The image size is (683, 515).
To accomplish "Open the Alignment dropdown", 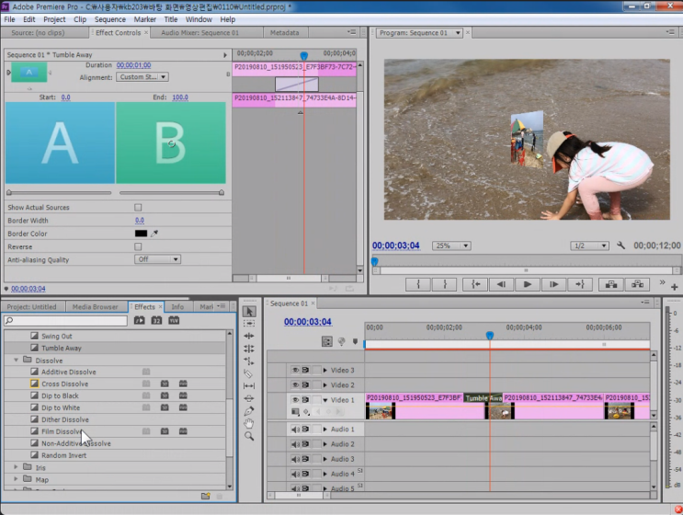I will tap(142, 77).
